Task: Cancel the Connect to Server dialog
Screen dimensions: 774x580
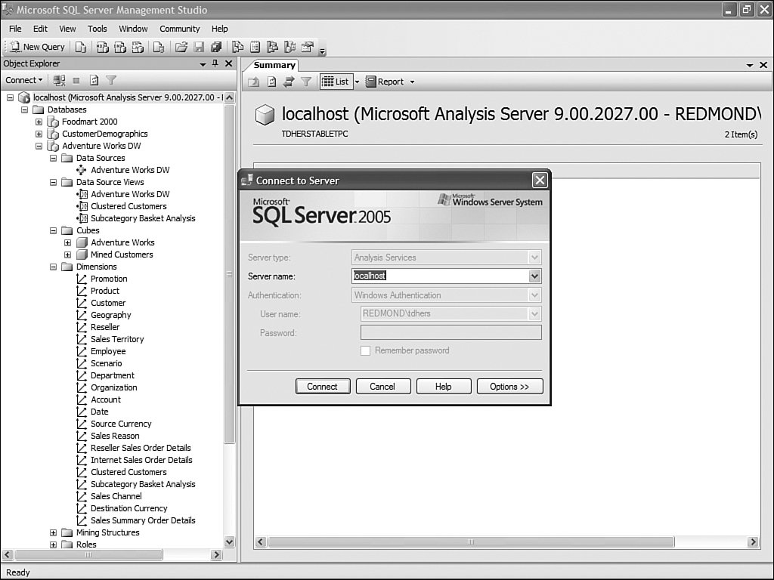Action: coord(383,387)
